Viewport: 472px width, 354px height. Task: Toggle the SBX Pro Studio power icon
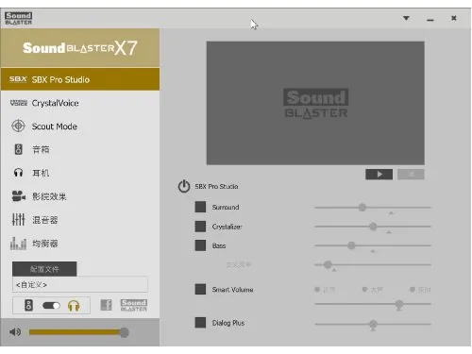click(x=184, y=186)
